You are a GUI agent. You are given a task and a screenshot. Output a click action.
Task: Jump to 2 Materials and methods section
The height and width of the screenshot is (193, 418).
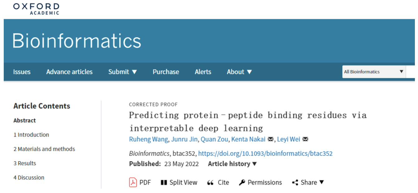point(44,149)
